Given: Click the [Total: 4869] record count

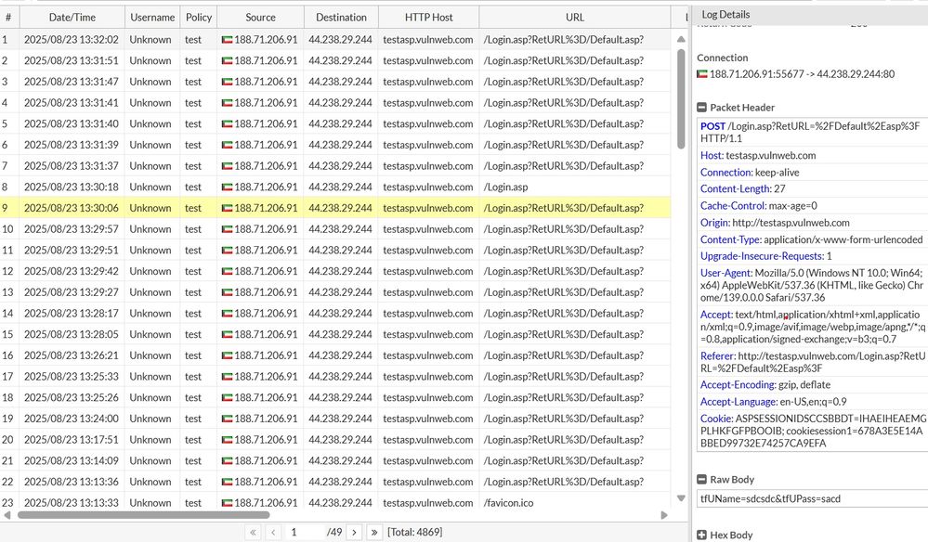Looking at the screenshot, I should click(415, 532).
